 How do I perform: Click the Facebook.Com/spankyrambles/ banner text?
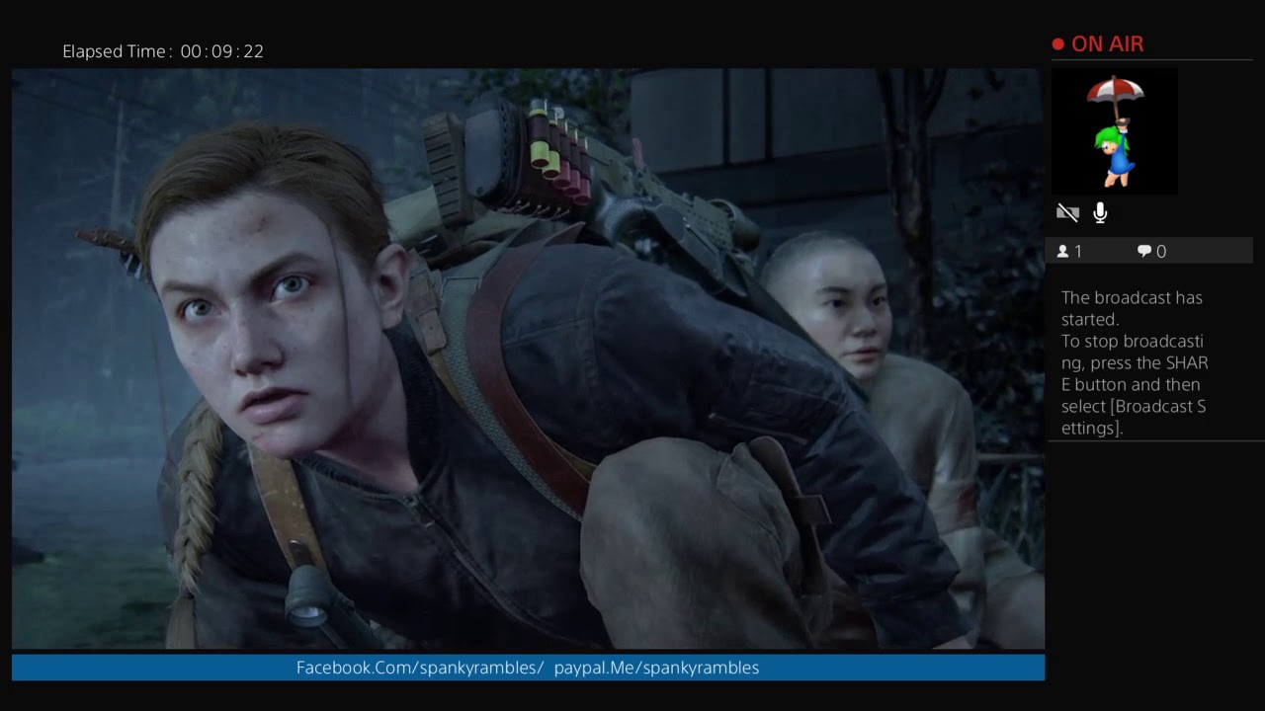pos(420,668)
